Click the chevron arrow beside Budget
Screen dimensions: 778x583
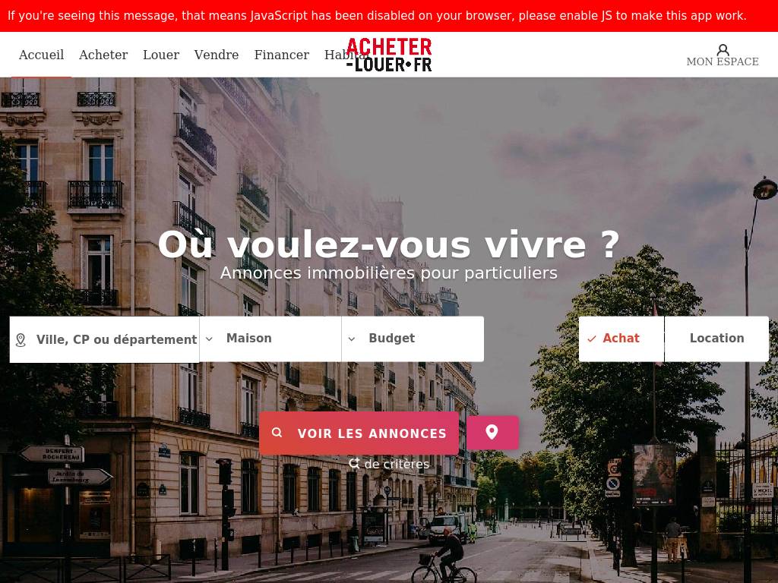click(x=352, y=339)
